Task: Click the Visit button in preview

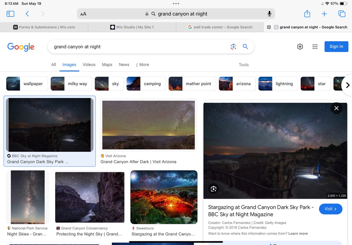Action: click(x=331, y=209)
